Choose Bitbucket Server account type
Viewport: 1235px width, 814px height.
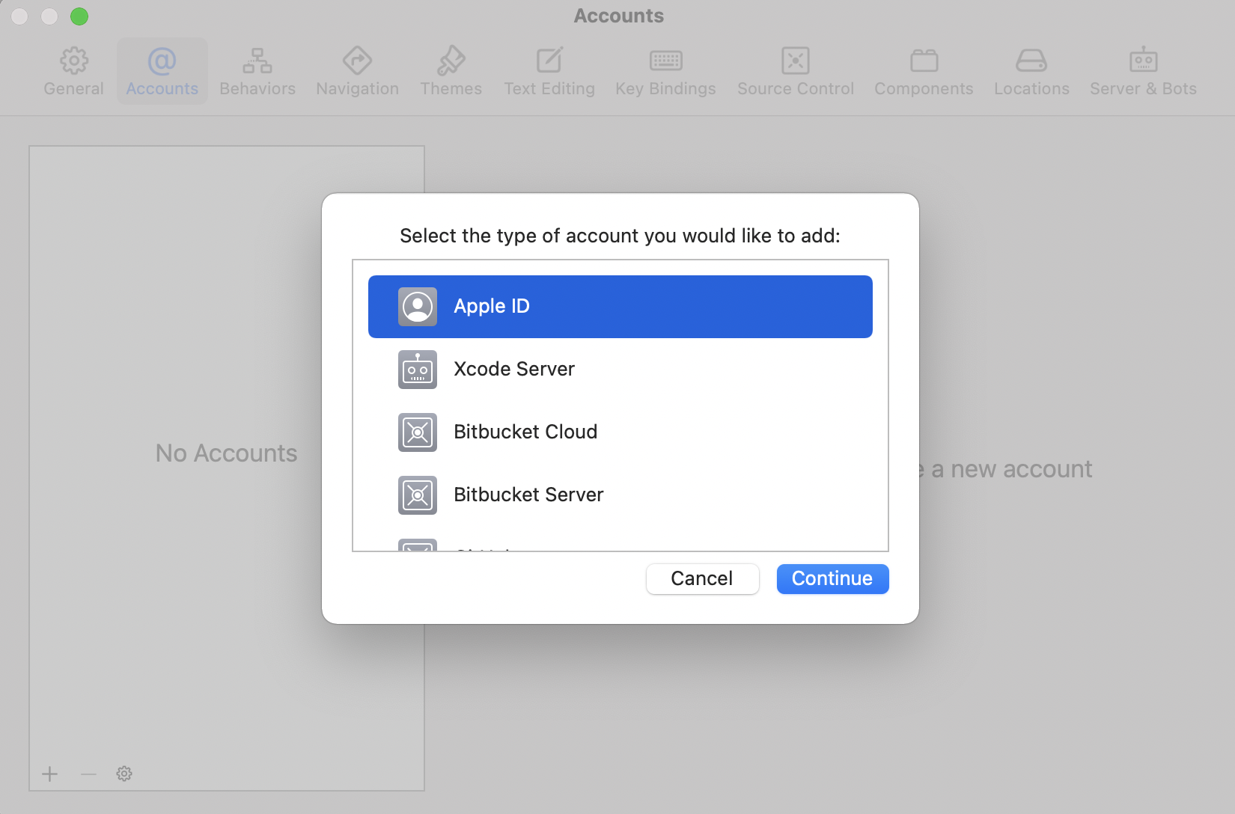620,495
